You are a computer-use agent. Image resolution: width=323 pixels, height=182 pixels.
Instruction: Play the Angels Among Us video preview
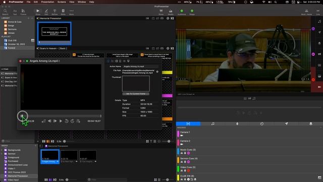(61, 121)
